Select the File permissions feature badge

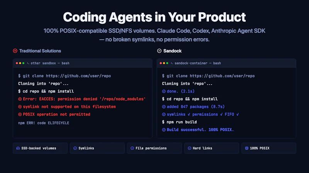click(154, 148)
